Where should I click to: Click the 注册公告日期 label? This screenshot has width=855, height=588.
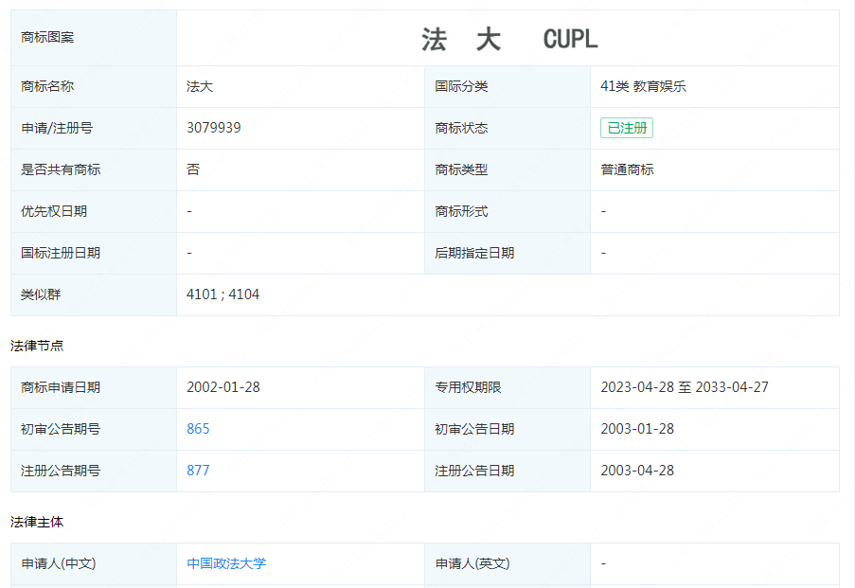[x=474, y=471]
